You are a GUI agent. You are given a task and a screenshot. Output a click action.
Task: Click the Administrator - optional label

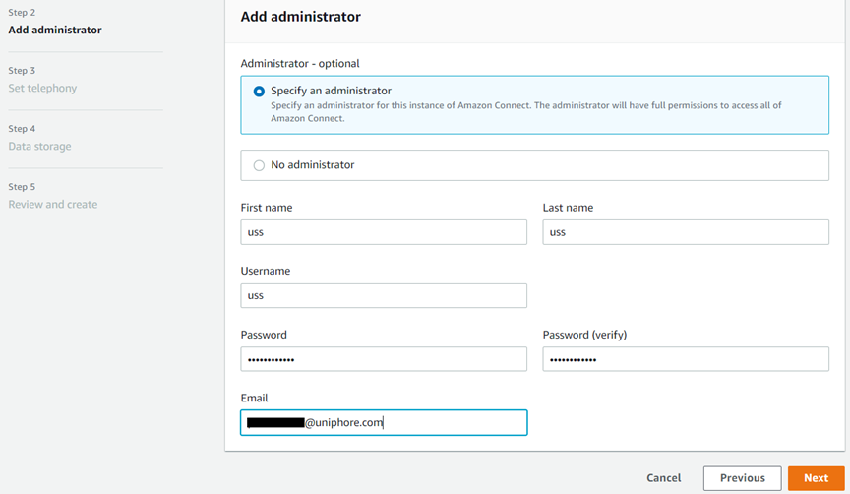tap(300, 63)
